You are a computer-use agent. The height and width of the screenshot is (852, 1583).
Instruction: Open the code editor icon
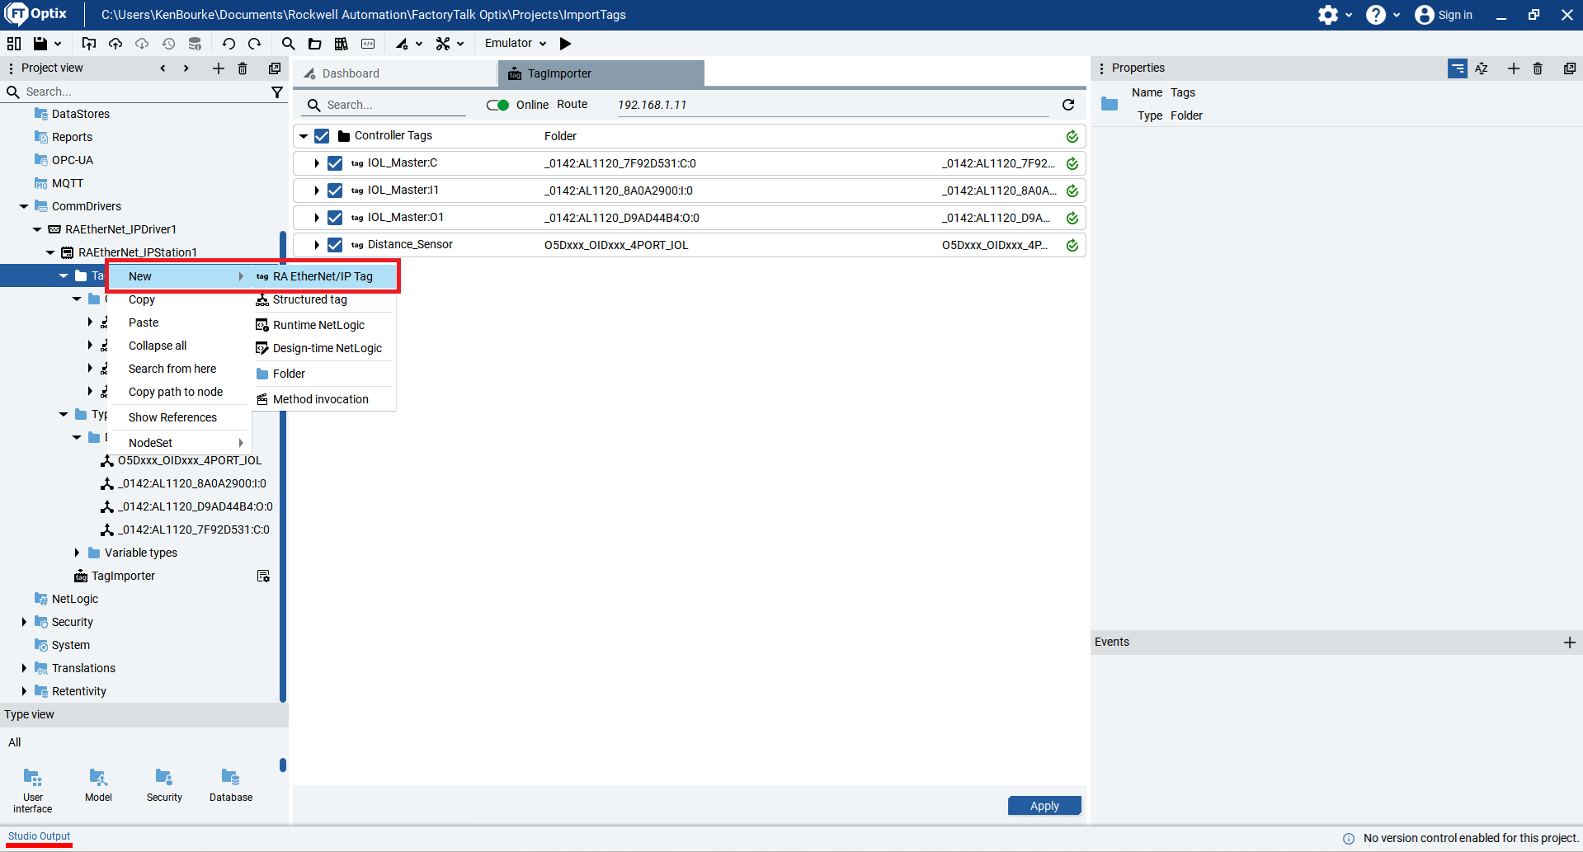coord(368,44)
